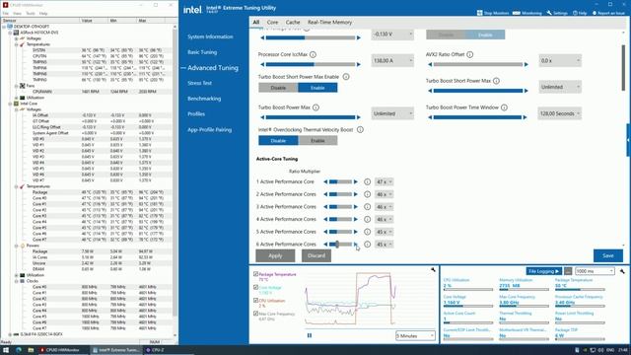Show info icon for 3 Active Performance Cores
The height and width of the screenshot is (355, 631).
click(x=367, y=207)
